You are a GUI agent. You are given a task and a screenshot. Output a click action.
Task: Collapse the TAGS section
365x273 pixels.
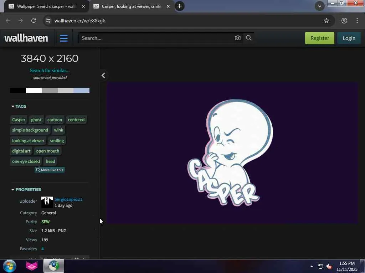click(x=19, y=106)
